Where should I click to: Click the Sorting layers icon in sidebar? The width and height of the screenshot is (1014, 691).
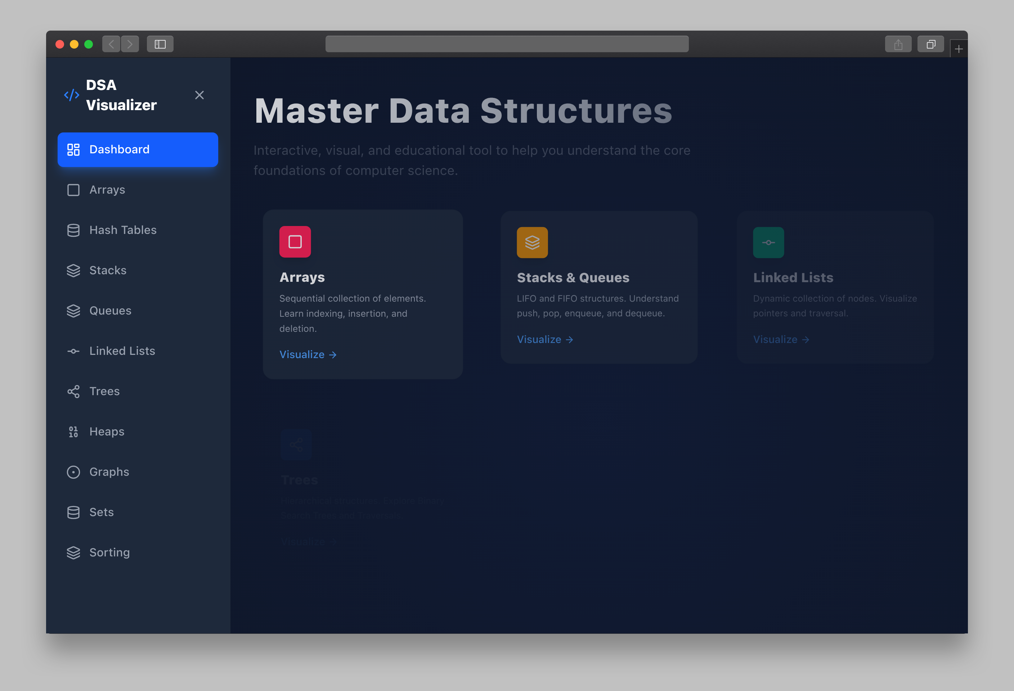pyautogui.click(x=73, y=553)
